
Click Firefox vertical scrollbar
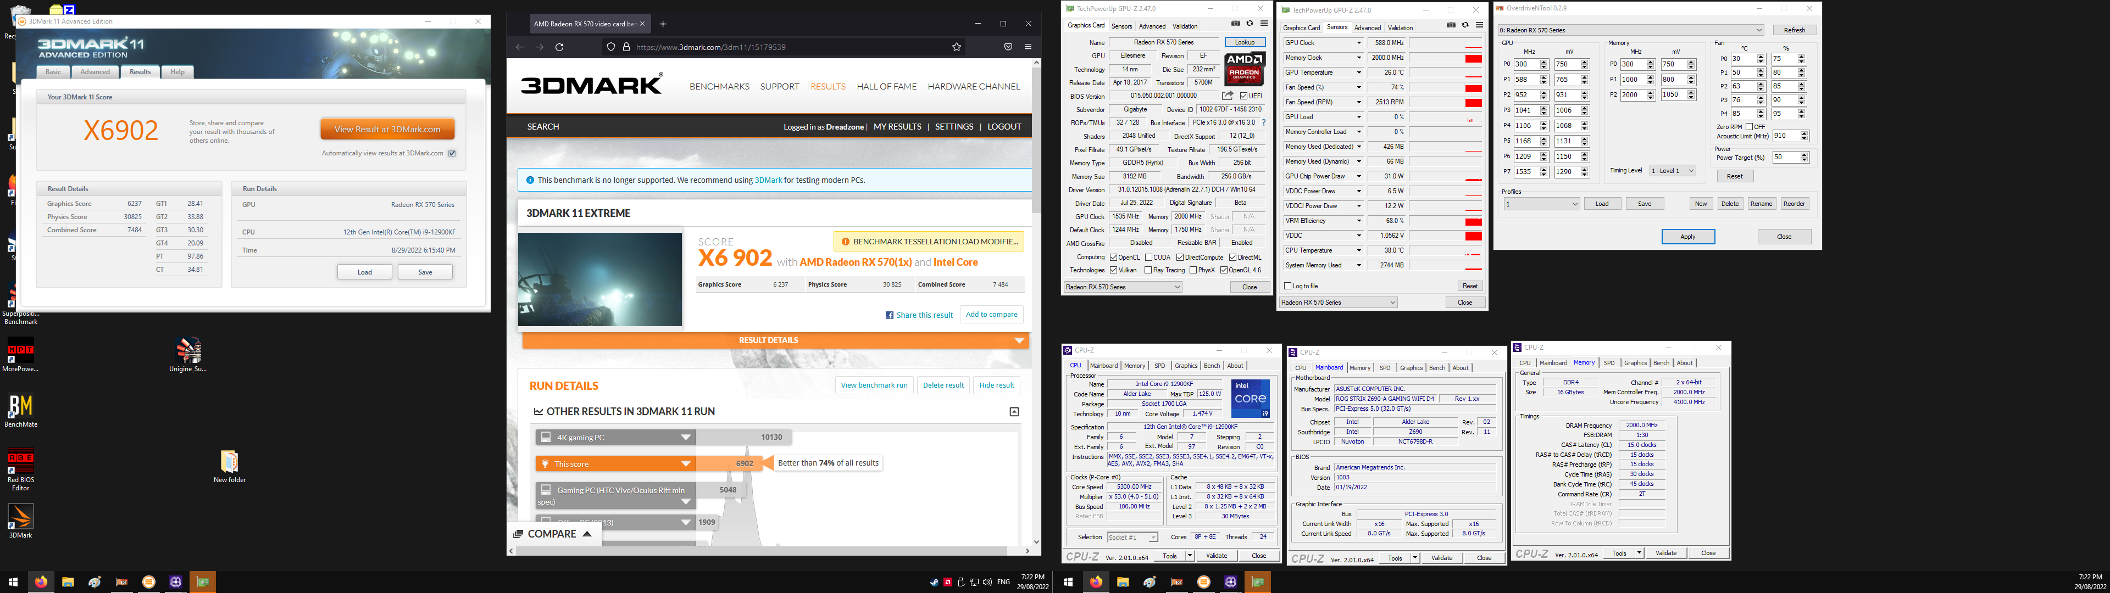coord(1036,302)
